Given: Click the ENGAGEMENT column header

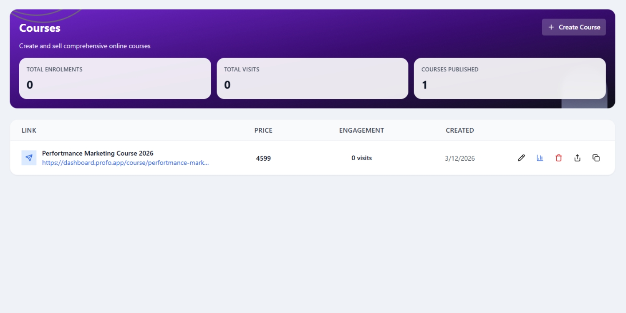Looking at the screenshot, I should pyautogui.click(x=361, y=130).
